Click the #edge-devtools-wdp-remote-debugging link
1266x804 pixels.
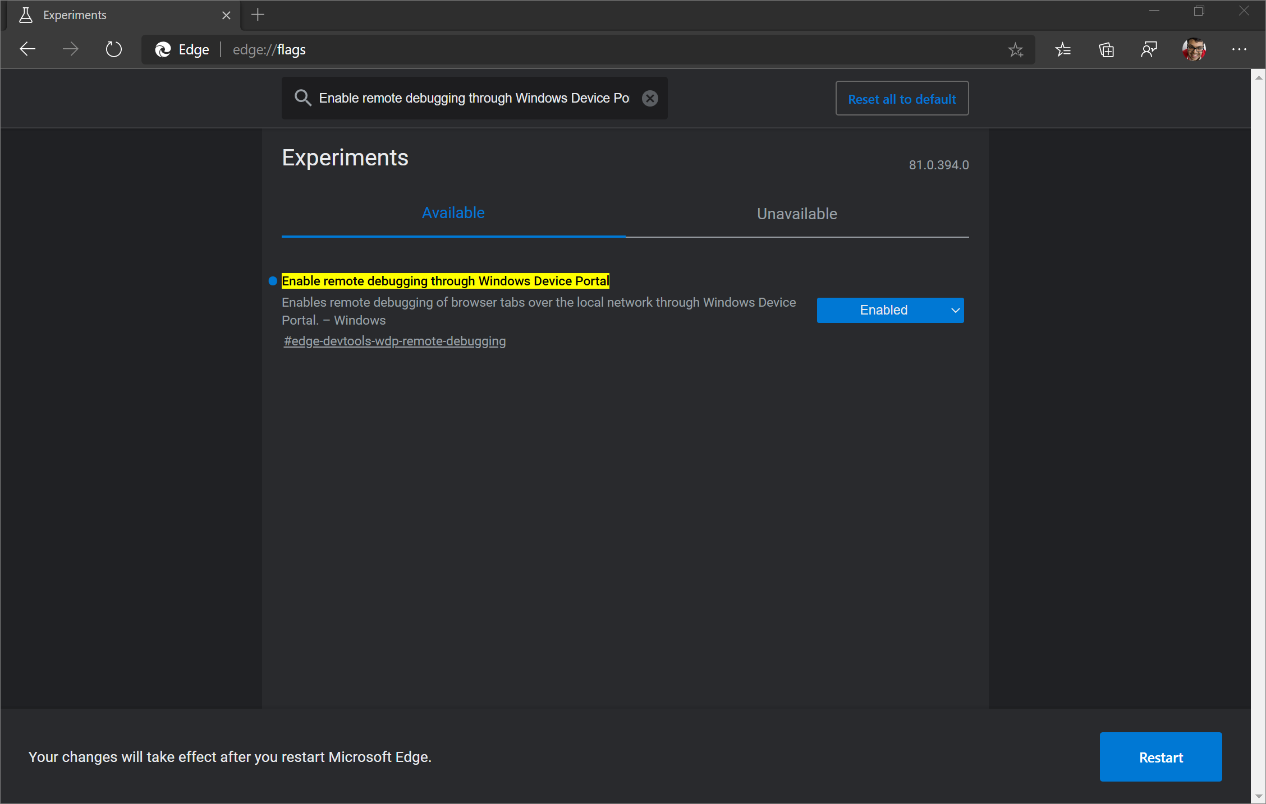395,340
